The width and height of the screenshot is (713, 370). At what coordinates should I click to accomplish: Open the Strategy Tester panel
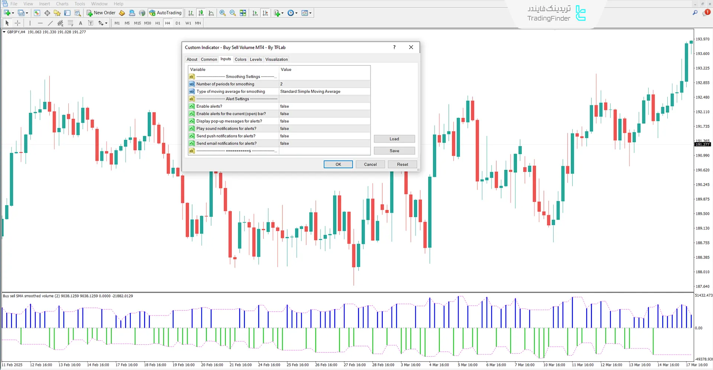77,13
